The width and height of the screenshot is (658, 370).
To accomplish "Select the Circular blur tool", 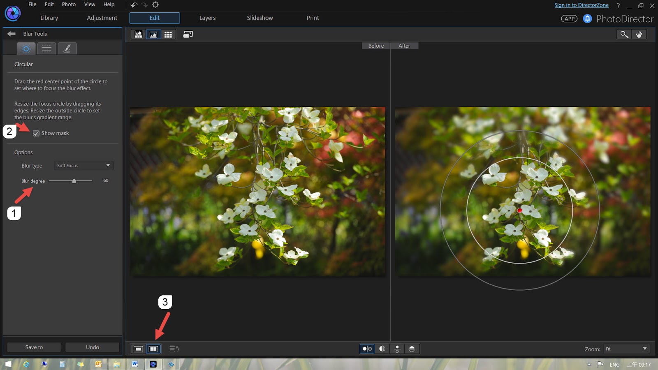I will coord(25,49).
